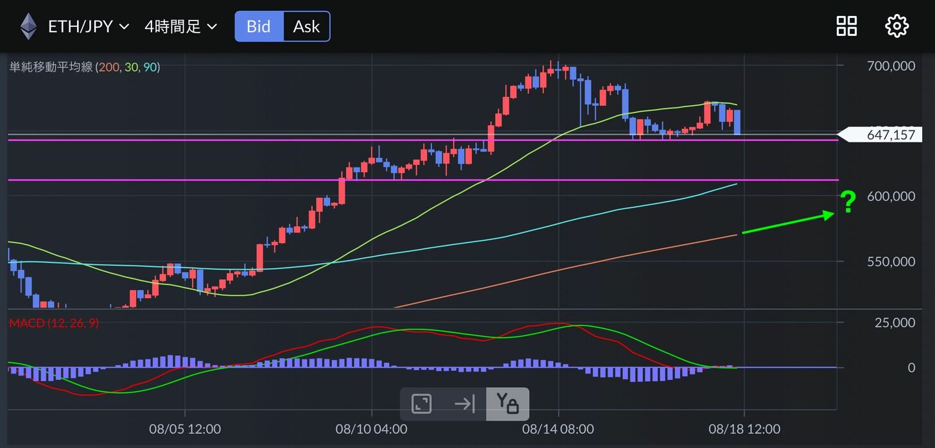Image resolution: width=935 pixels, height=448 pixels.
Task: Toggle the Y-axis lock
Action: click(x=507, y=404)
